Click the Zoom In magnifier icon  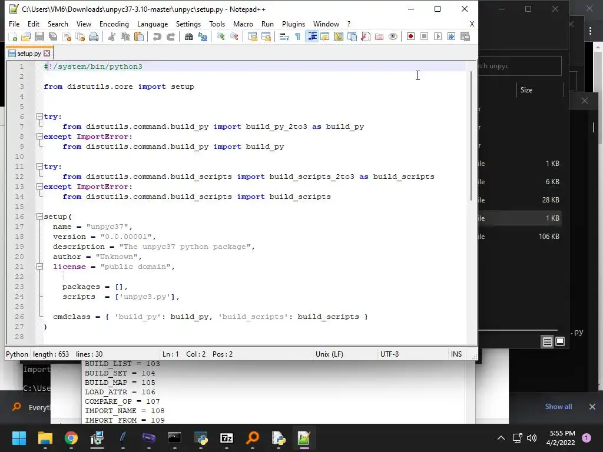pos(220,36)
